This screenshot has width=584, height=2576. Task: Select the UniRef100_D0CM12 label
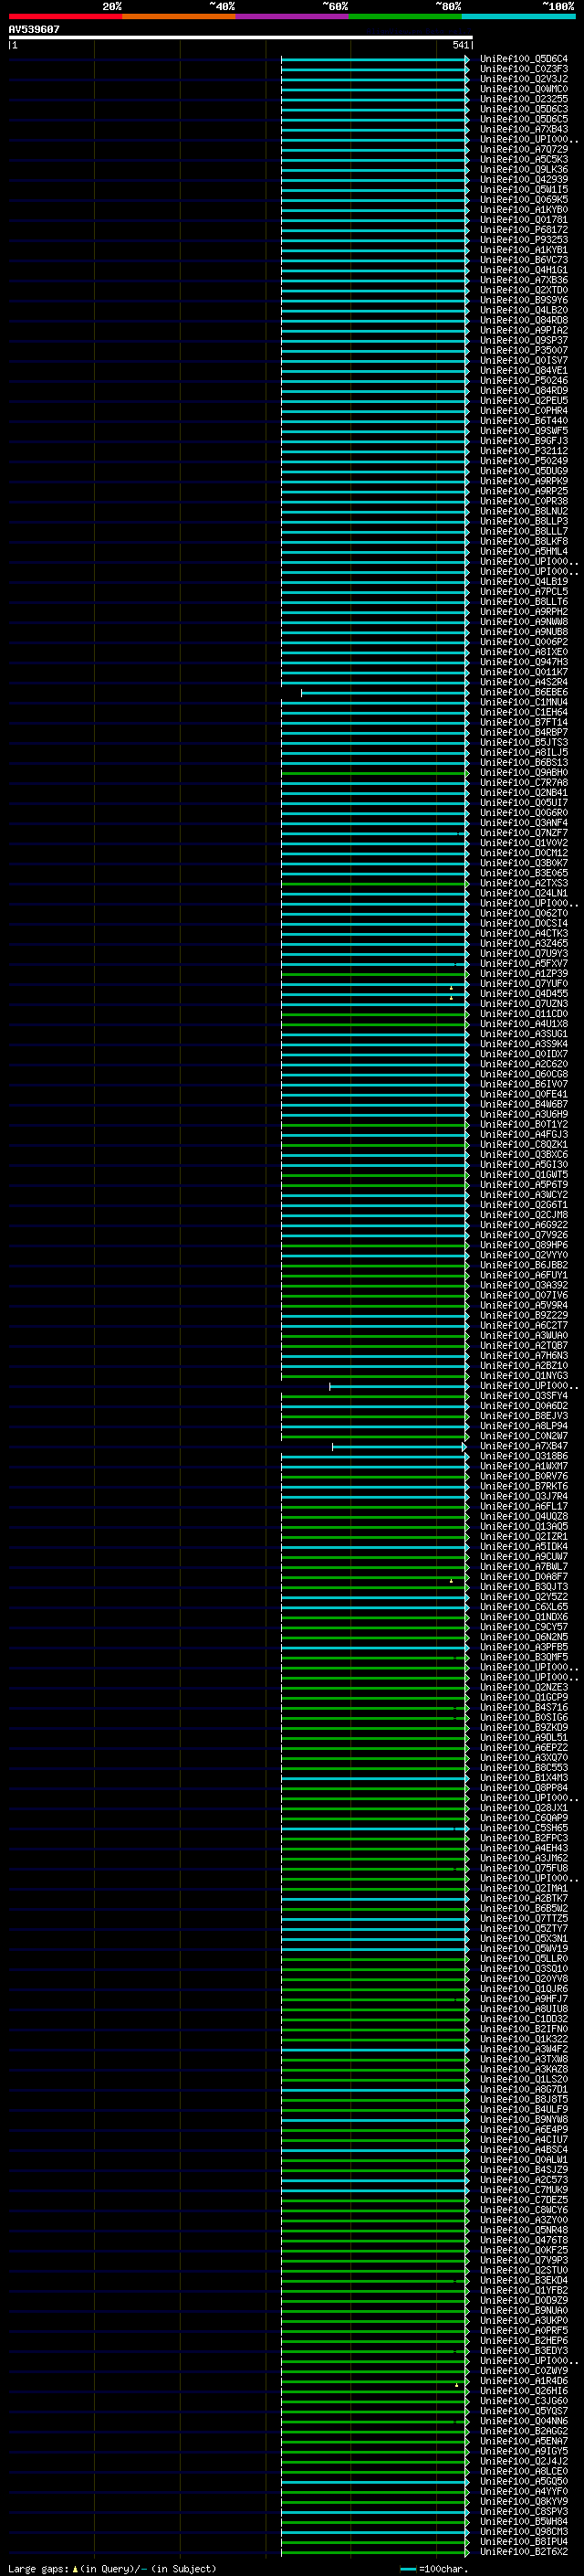tap(523, 853)
